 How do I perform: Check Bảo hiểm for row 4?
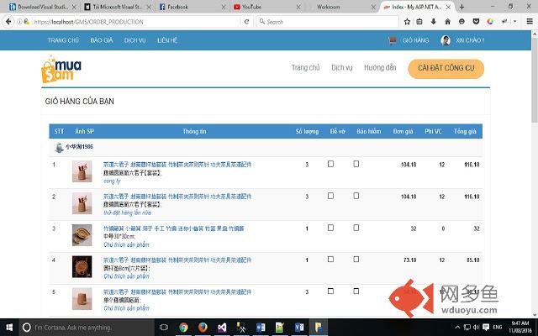(x=356, y=260)
